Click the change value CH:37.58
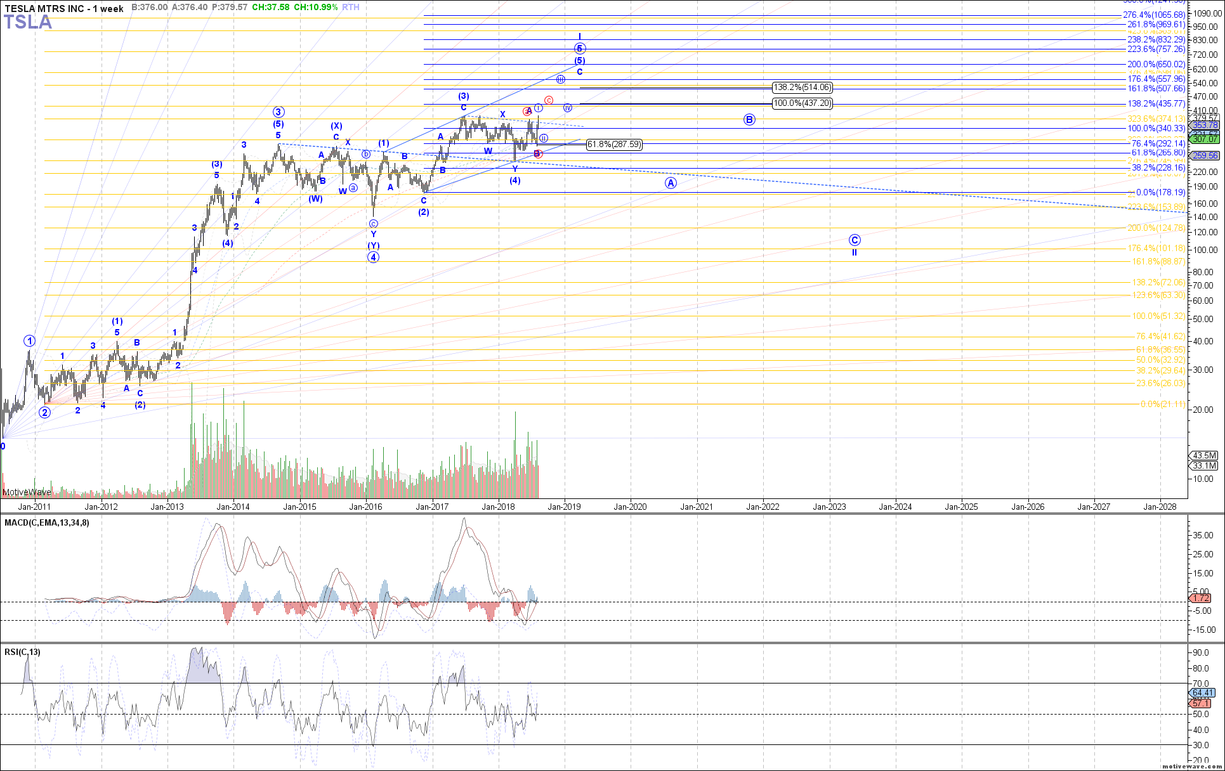This screenshot has width=1225, height=771. (x=270, y=7)
